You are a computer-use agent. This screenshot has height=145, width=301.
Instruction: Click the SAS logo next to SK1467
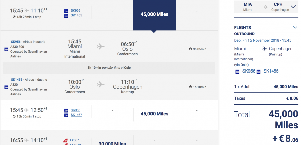click(66, 115)
